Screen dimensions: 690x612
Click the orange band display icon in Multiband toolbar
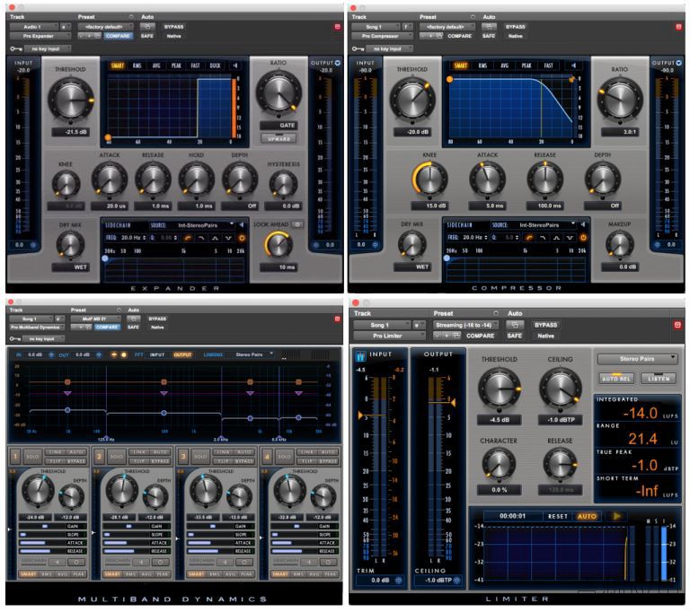coord(114,354)
